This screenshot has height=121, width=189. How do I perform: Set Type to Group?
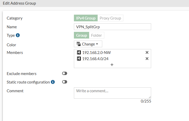pyautogui.click(x=81, y=35)
